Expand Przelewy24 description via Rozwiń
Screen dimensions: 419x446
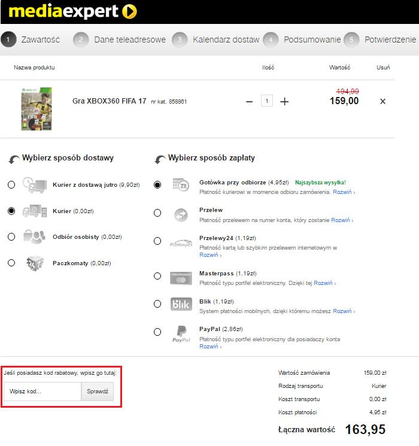tap(210, 255)
